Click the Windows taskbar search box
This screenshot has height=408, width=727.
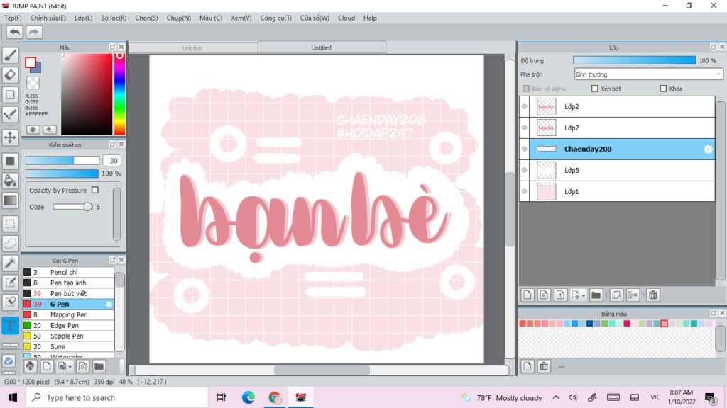click(117, 397)
